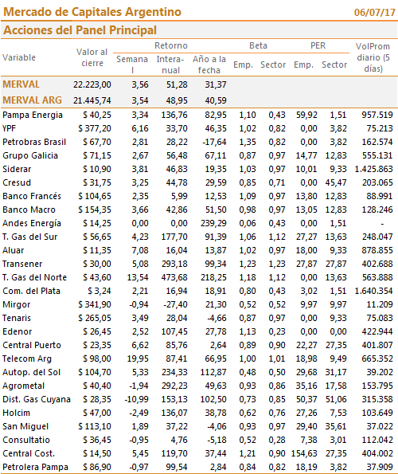Click the date 06/07/17
The height and width of the screenshot is (474, 398).
(x=374, y=13)
